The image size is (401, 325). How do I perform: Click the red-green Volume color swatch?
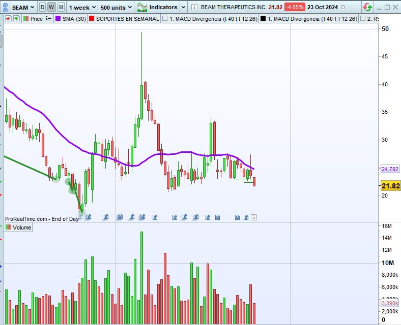point(8,227)
